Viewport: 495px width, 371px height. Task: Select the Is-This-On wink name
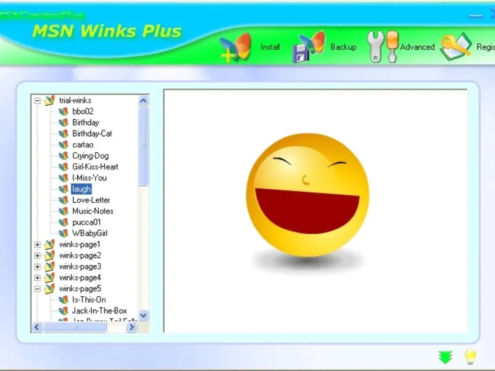click(x=89, y=300)
